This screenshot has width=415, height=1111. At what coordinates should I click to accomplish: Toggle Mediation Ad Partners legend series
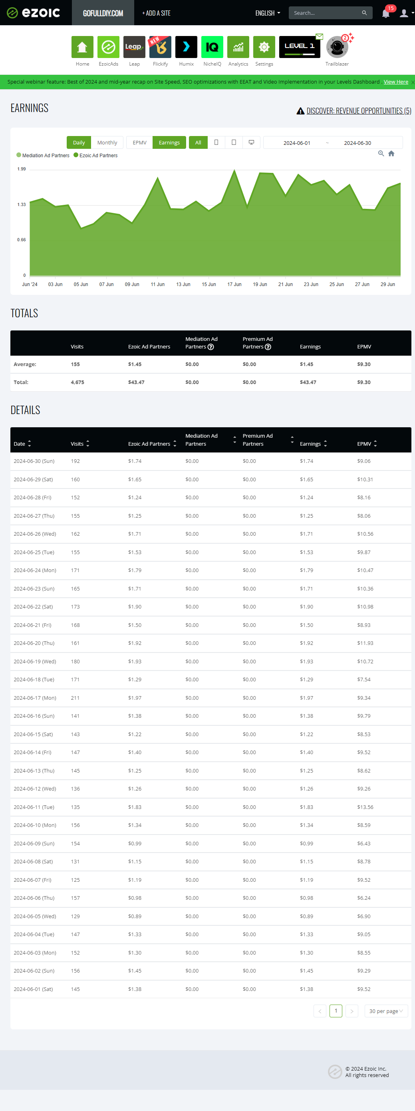coord(43,155)
